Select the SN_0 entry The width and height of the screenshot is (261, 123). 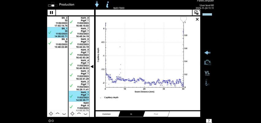[58, 43]
